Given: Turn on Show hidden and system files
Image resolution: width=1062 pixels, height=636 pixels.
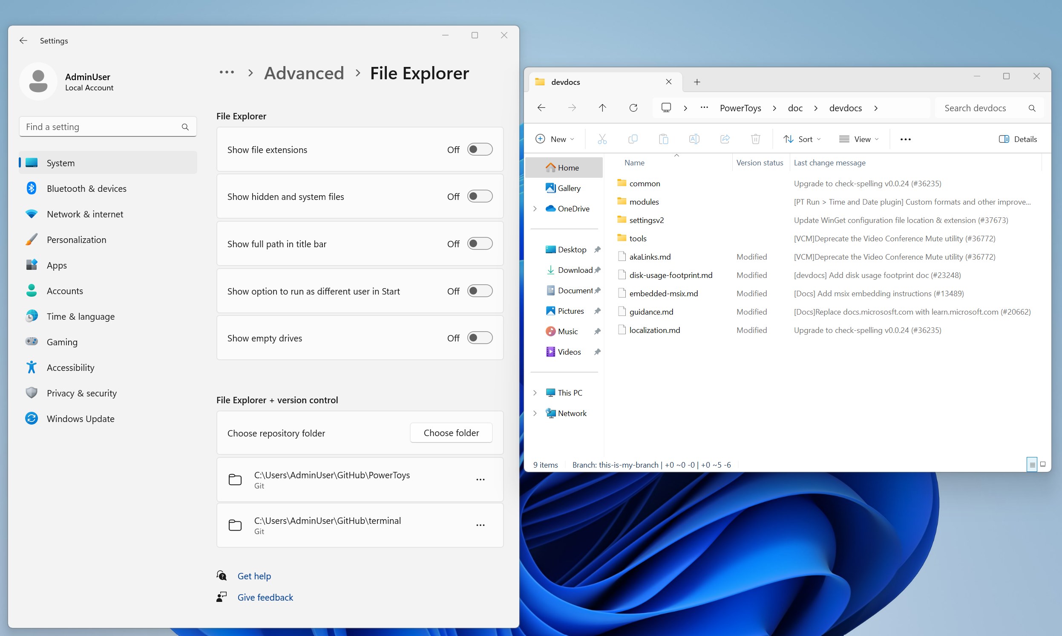Looking at the screenshot, I should click(x=480, y=196).
